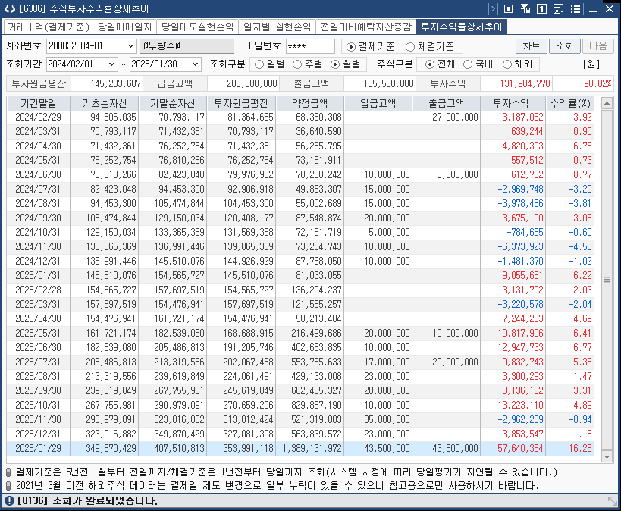Click the screen number '1' icon in title bar
The image size is (621, 511).
[x=541, y=8]
